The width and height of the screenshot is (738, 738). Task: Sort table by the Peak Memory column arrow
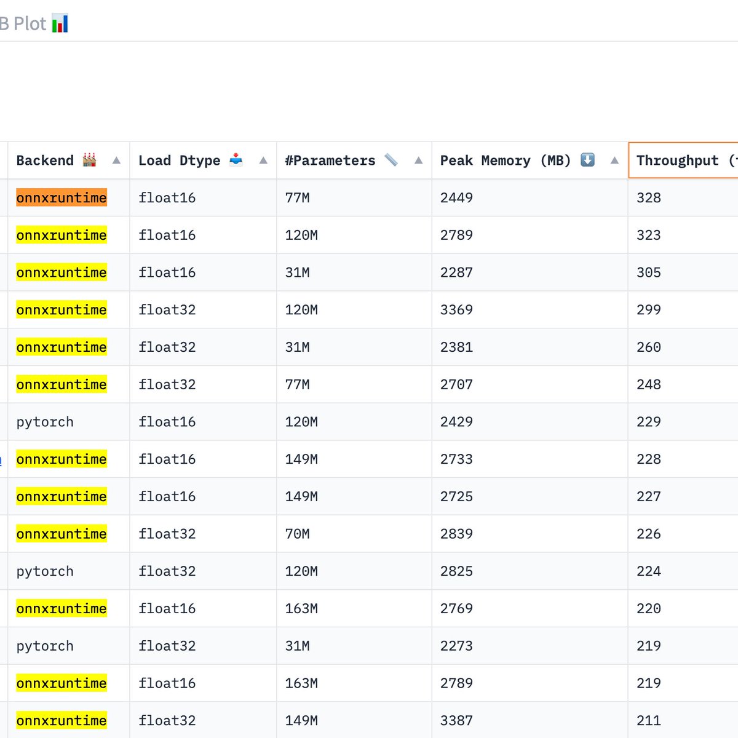pyautogui.click(x=614, y=161)
